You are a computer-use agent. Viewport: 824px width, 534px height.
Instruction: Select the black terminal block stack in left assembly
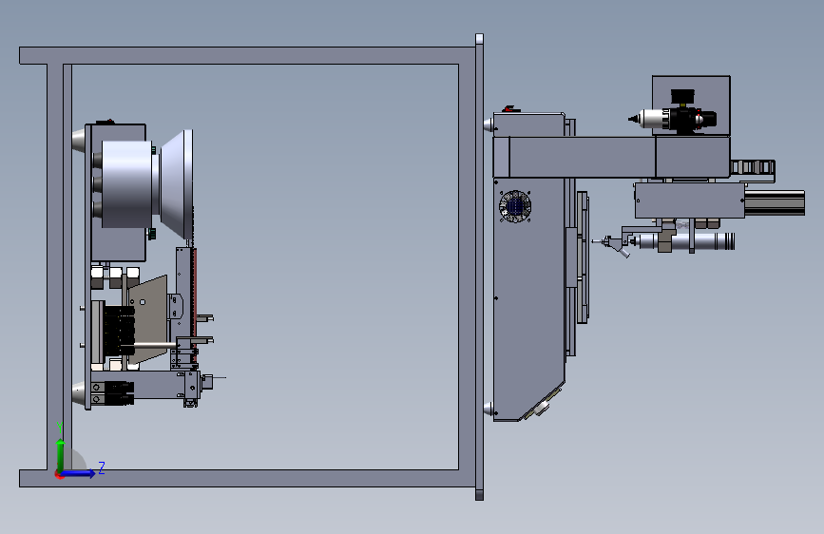click(119, 330)
